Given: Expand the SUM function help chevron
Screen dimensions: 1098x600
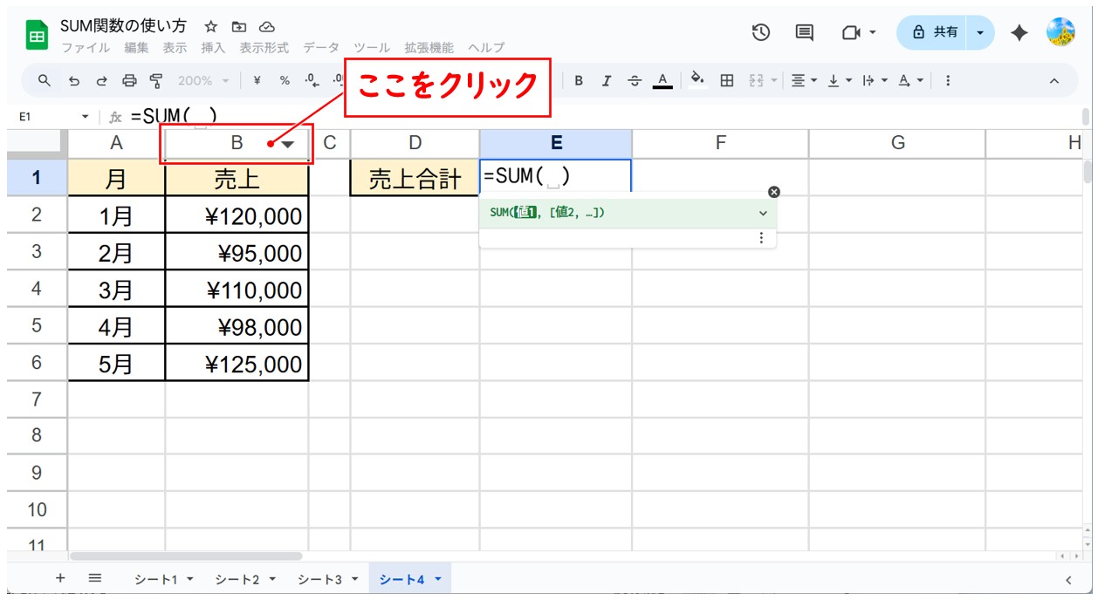Looking at the screenshot, I should point(763,213).
